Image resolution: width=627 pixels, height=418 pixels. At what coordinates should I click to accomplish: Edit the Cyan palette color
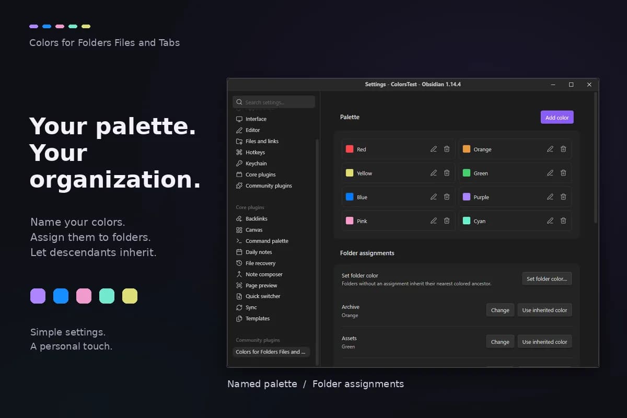click(x=550, y=221)
